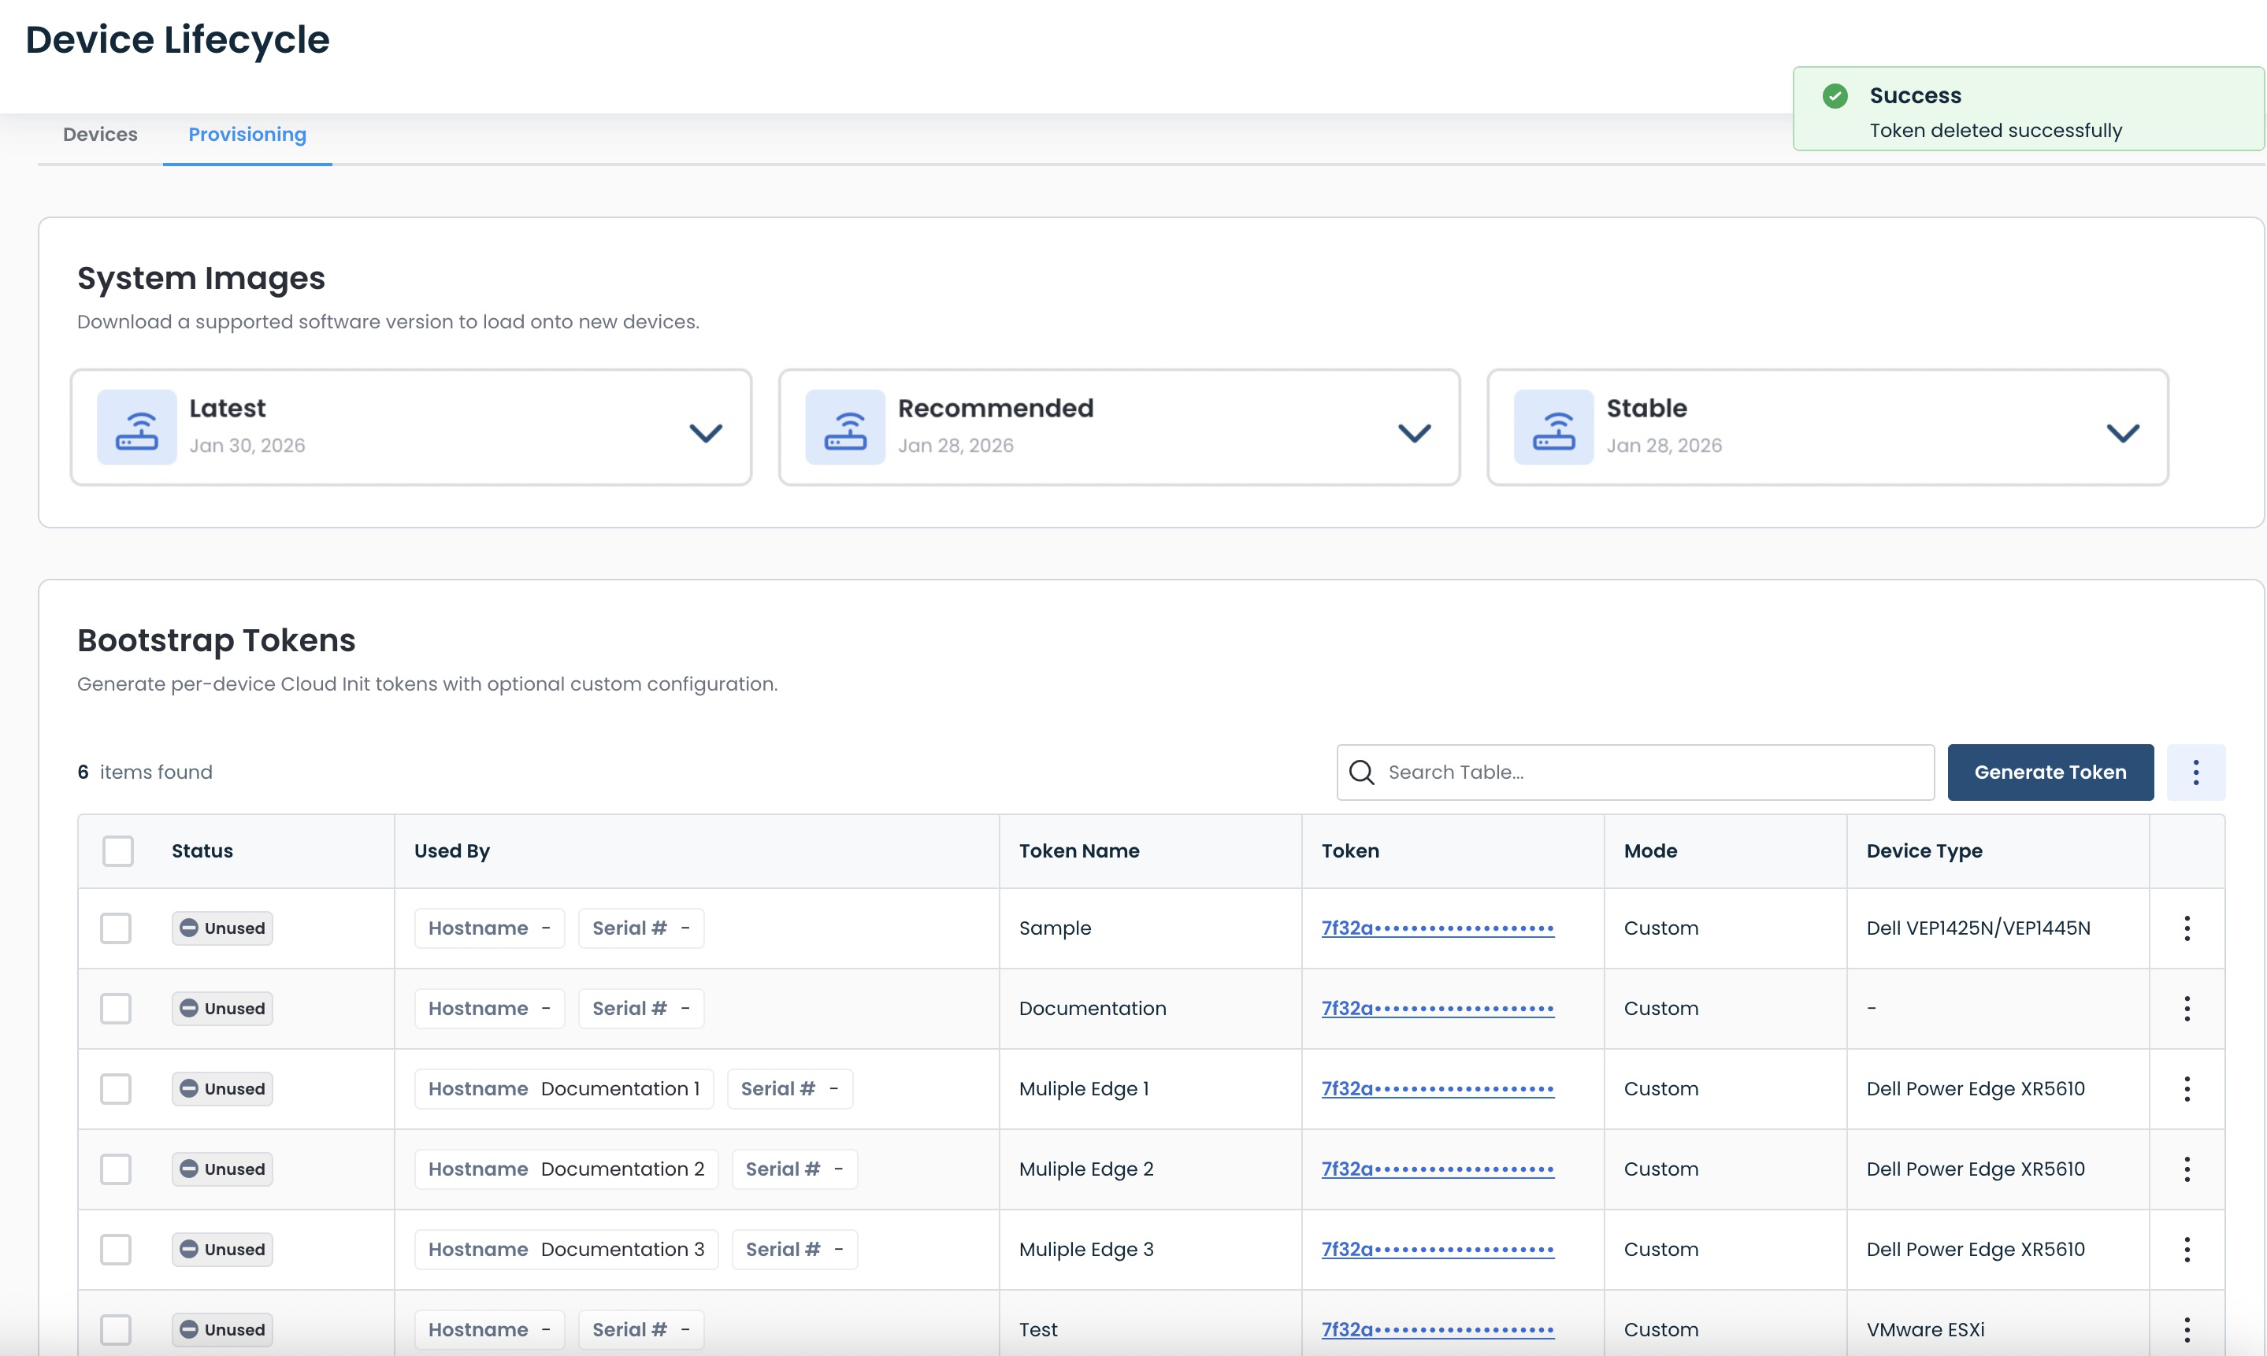Click the 'Dell VEP1425N/VEP1445N' device type cell

[x=1978, y=928]
